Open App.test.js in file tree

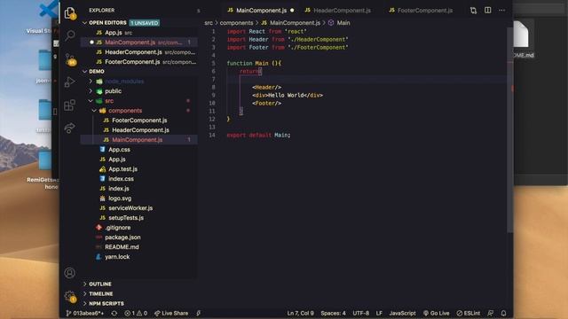point(122,169)
